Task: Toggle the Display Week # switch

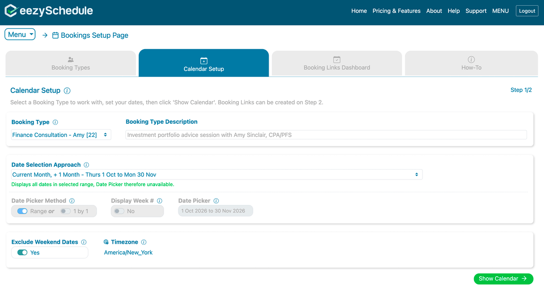Action: (x=119, y=211)
